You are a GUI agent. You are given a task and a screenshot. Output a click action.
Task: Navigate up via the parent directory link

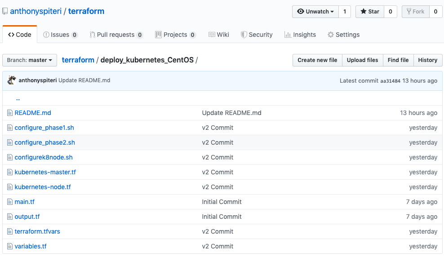[18, 98]
